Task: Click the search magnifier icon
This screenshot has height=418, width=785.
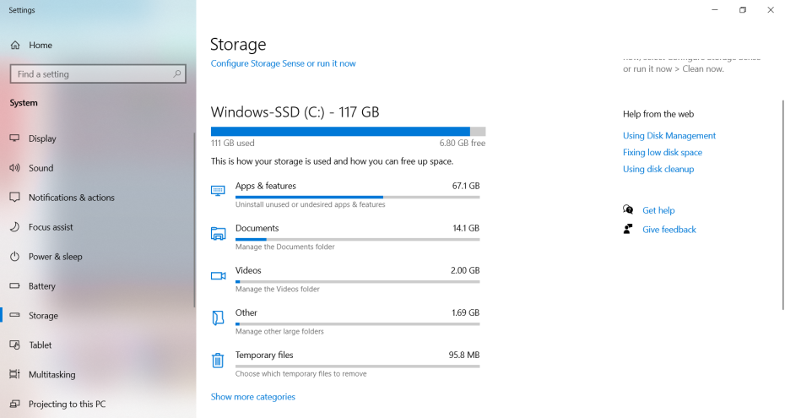Action: click(177, 74)
